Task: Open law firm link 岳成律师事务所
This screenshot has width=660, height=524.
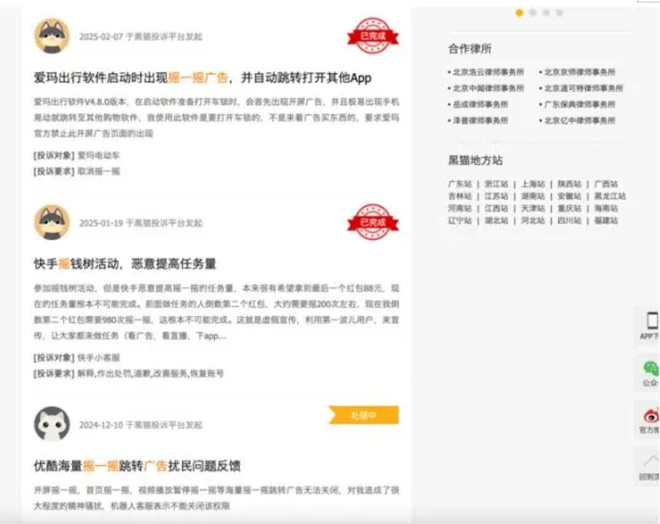Action: pos(480,104)
